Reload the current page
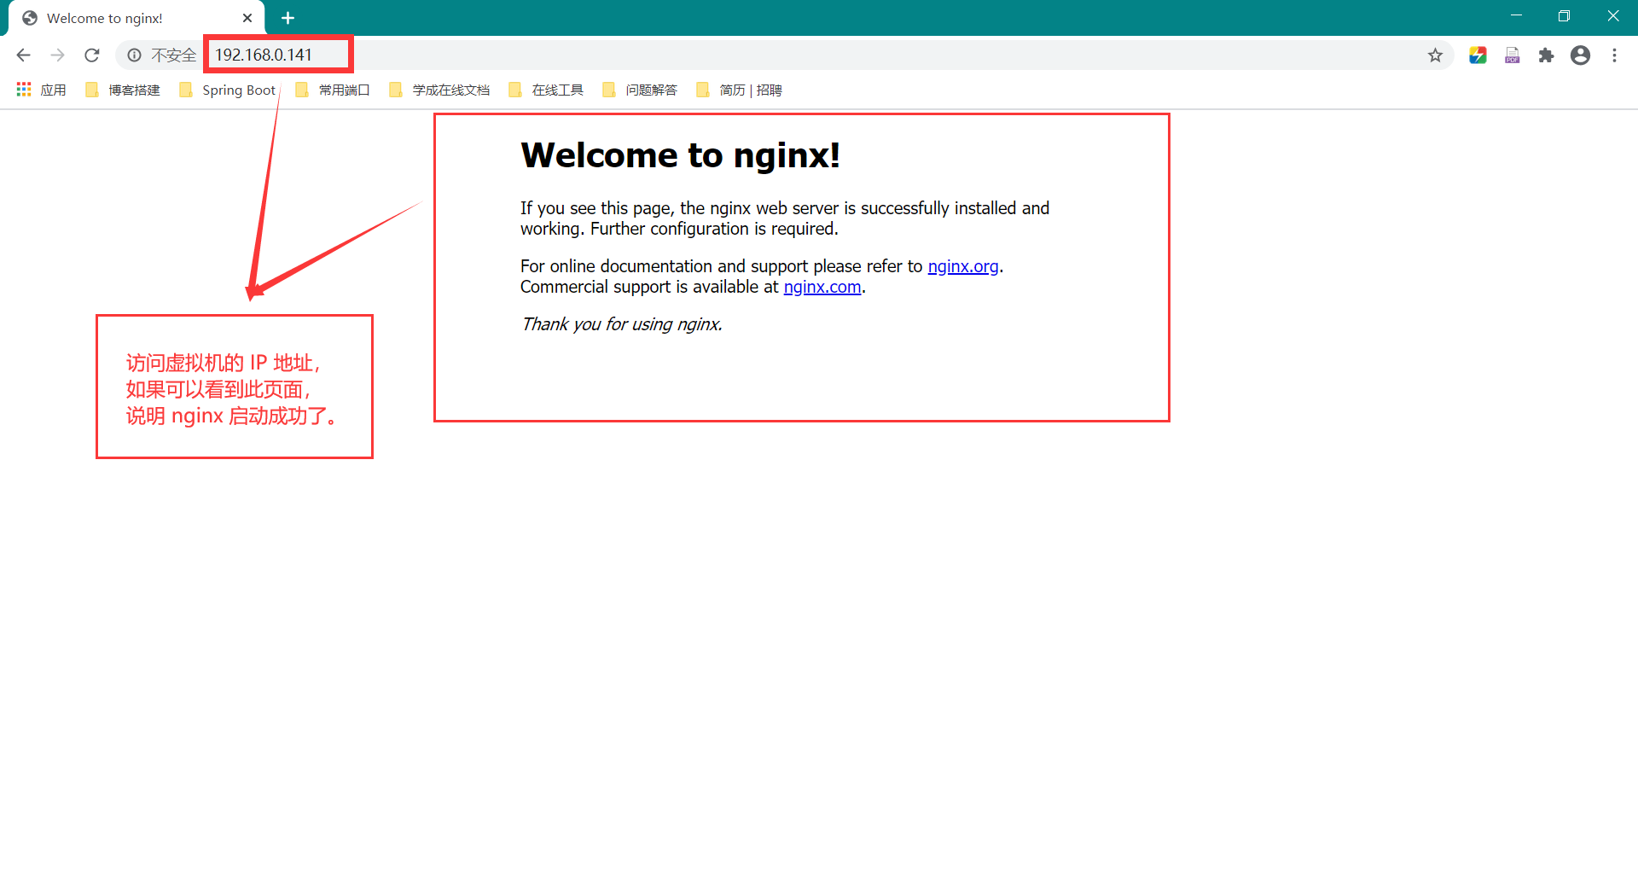Viewport: 1638px width, 879px height. (x=92, y=55)
